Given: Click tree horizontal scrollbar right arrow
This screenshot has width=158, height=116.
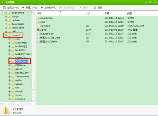Looking at the screenshot, I should click(30, 103).
